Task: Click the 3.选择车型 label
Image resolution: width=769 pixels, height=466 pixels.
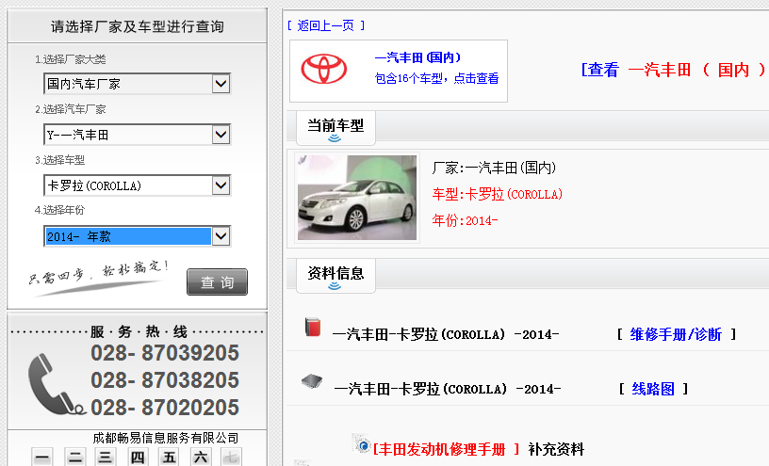Action: 59,160
